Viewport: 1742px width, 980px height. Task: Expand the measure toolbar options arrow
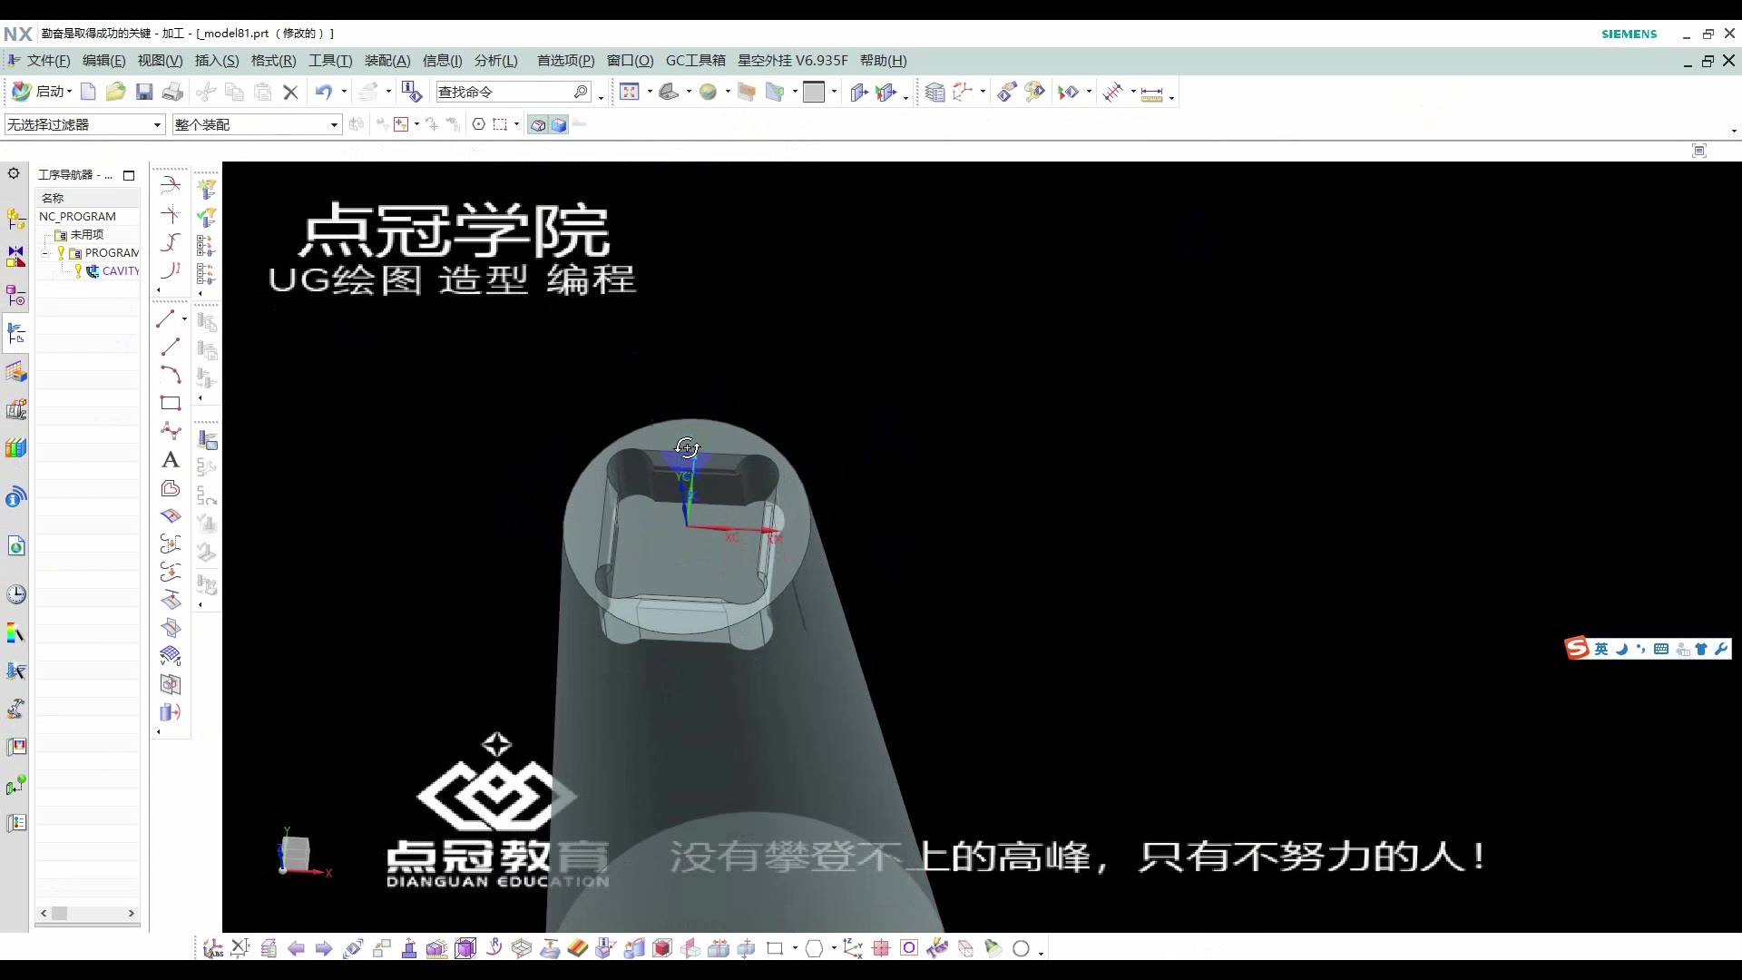1171,97
